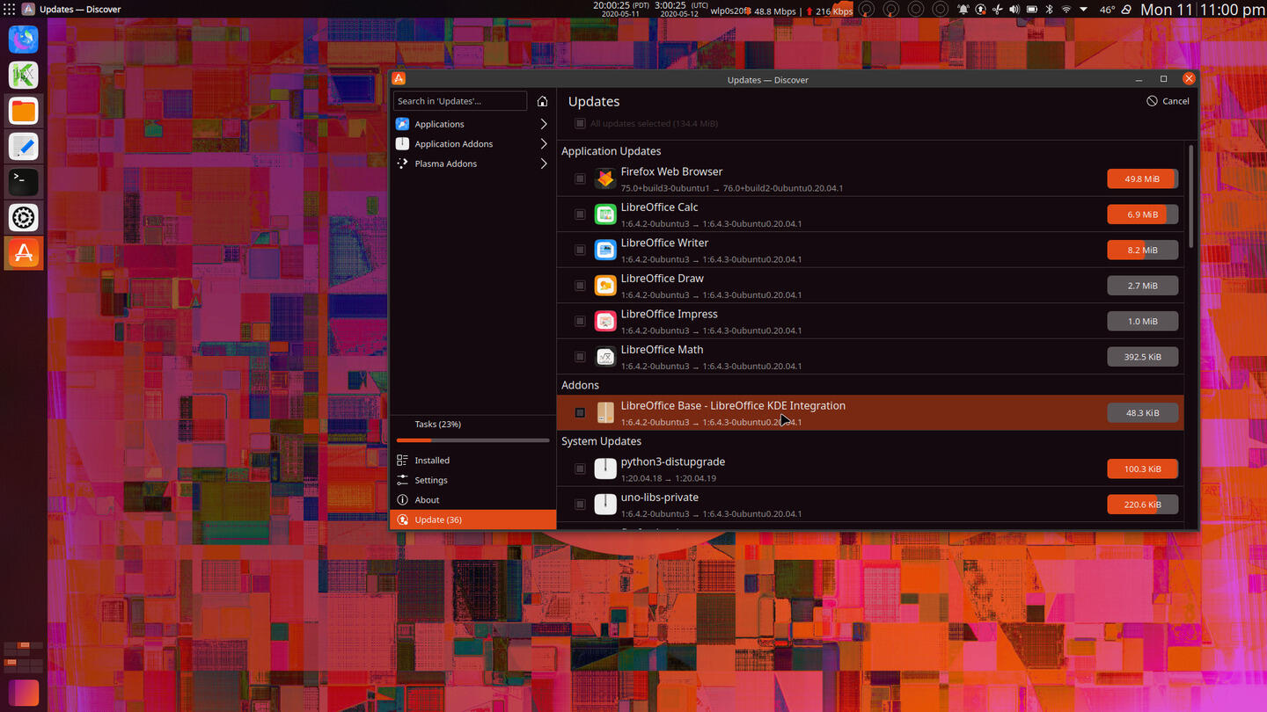This screenshot has height=712, width=1267.
Task: Click the updates list vertical scrollbar
Action: (1191, 196)
